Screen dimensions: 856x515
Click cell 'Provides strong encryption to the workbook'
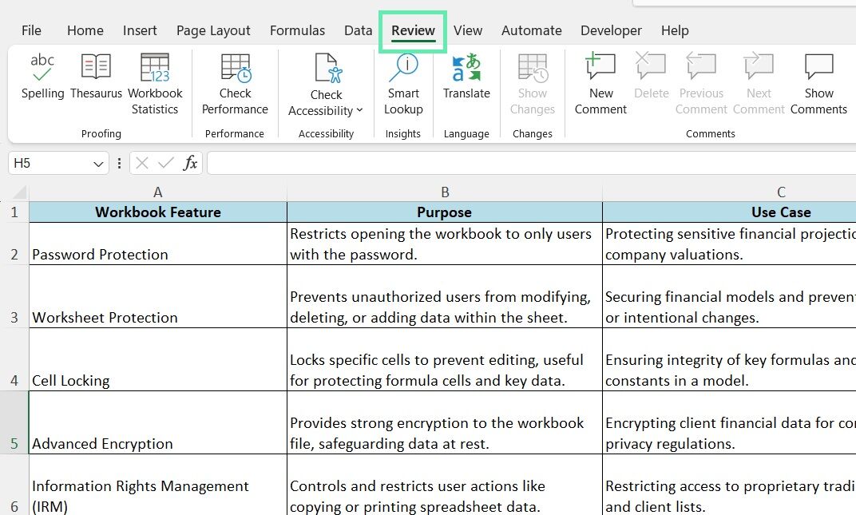coord(445,422)
